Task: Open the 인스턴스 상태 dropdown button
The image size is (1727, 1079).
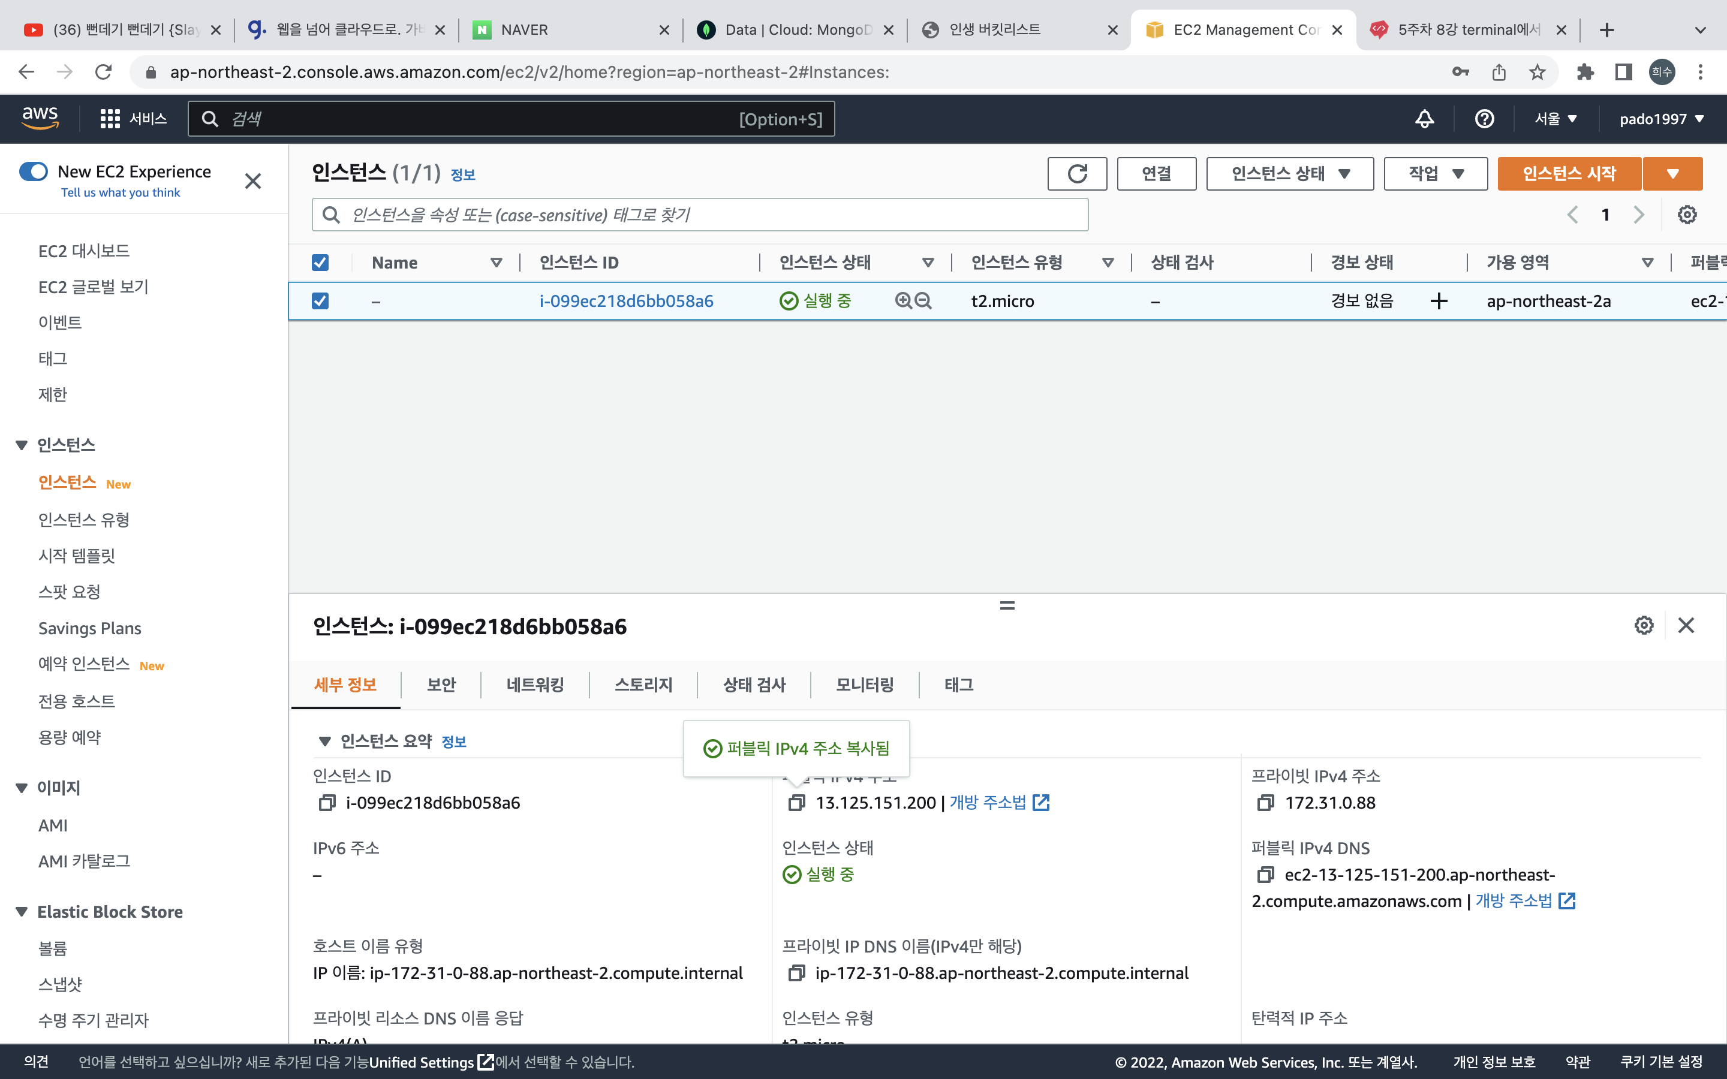Action: pyautogui.click(x=1289, y=173)
